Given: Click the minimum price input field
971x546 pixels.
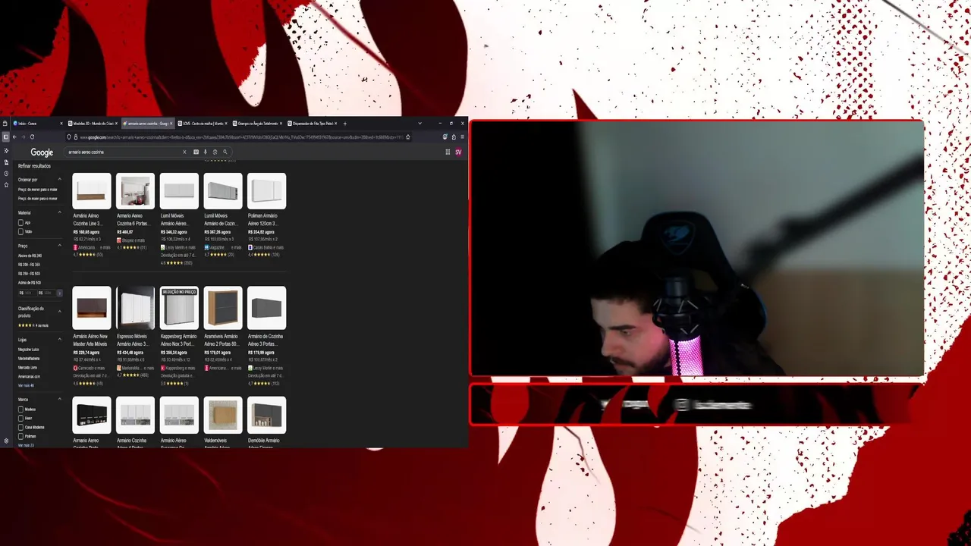Looking at the screenshot, I should (27, 293).
